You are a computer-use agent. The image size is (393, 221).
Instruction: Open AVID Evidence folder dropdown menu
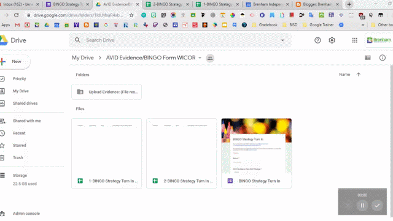[200, 58]
